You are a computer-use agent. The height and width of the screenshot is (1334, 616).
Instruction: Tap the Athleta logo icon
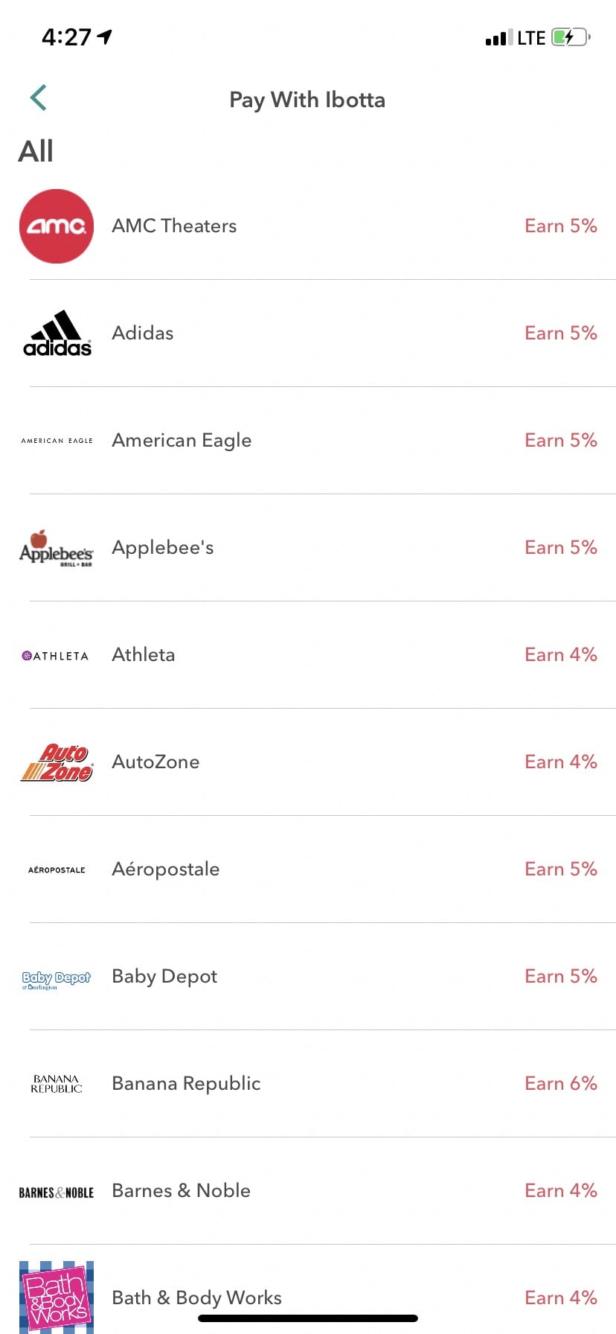point(56,656)
